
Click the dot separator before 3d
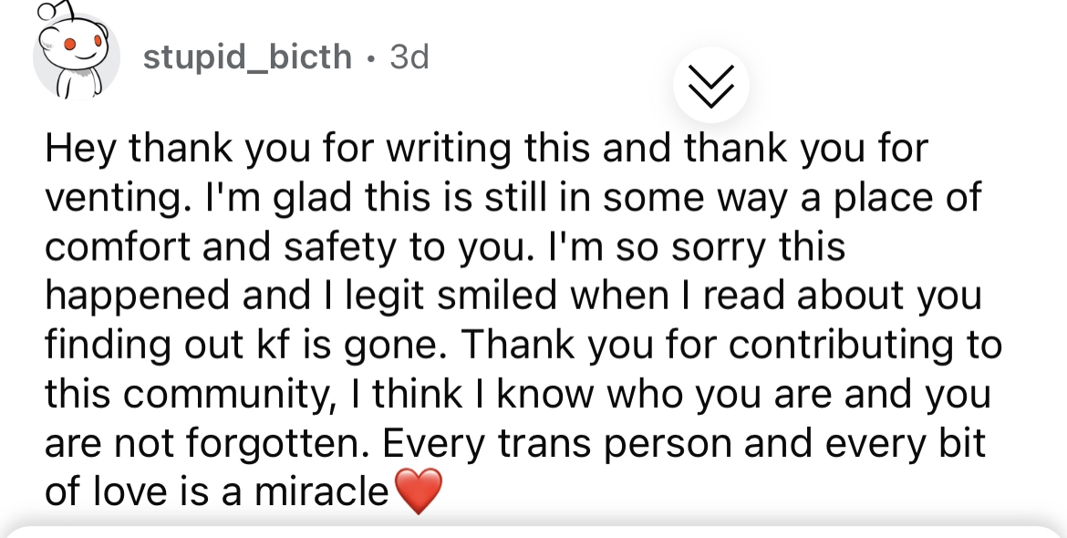click(x=371, y=59)
